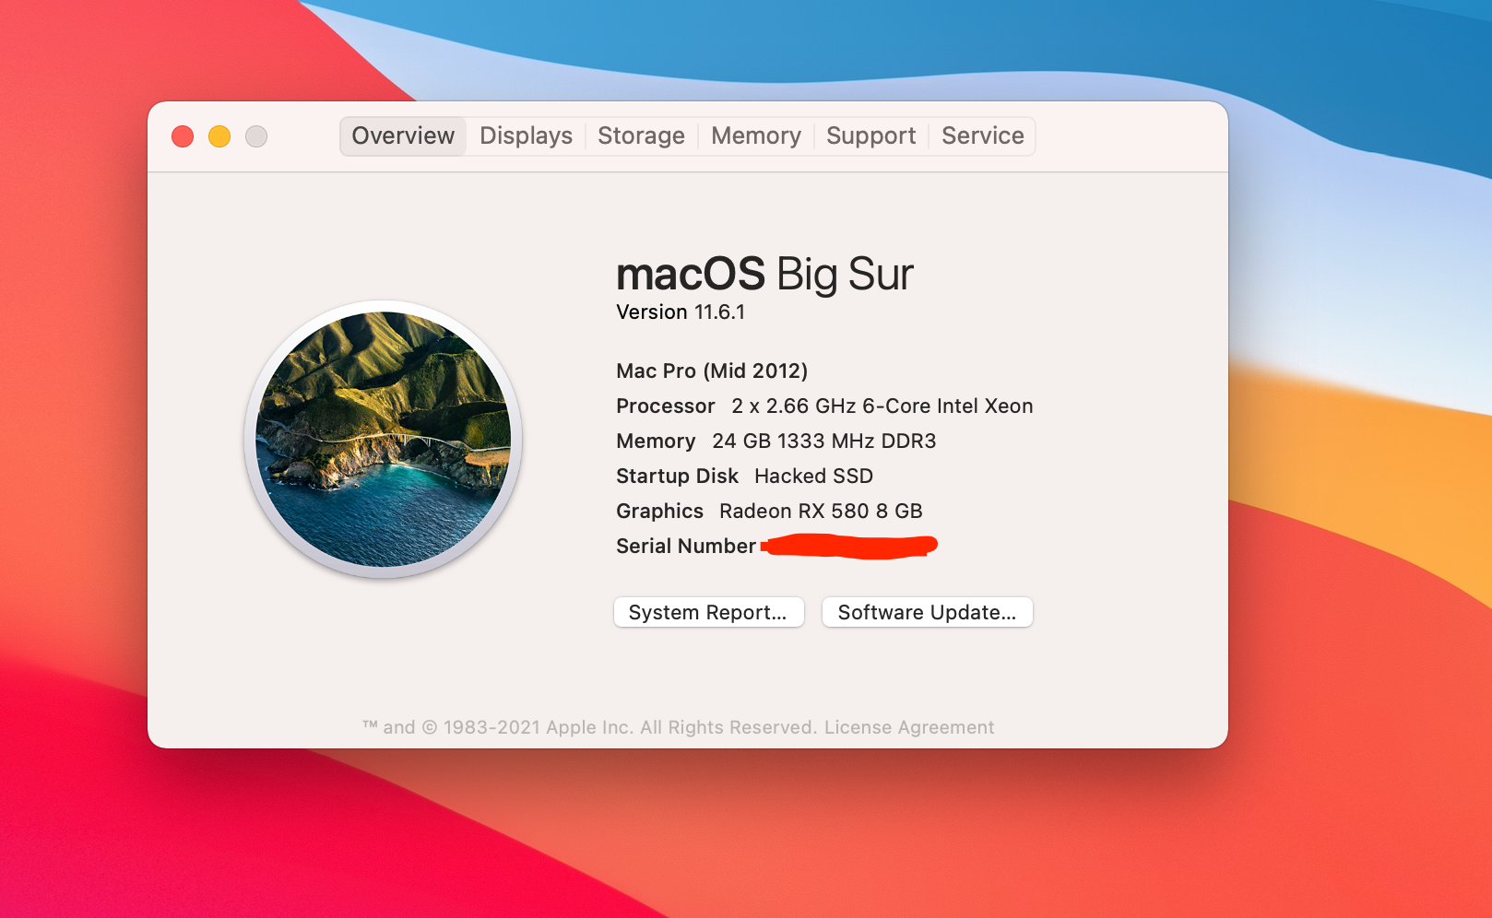Open System Report

click(708, 612)
